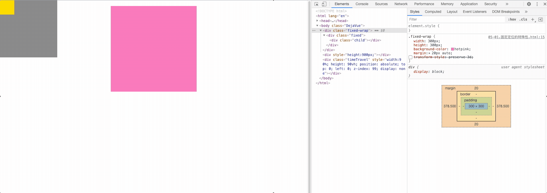Click the new style rule plus icon
This screenshot has width=547, height=193.
pyautogui.click(x=533, y=19)
